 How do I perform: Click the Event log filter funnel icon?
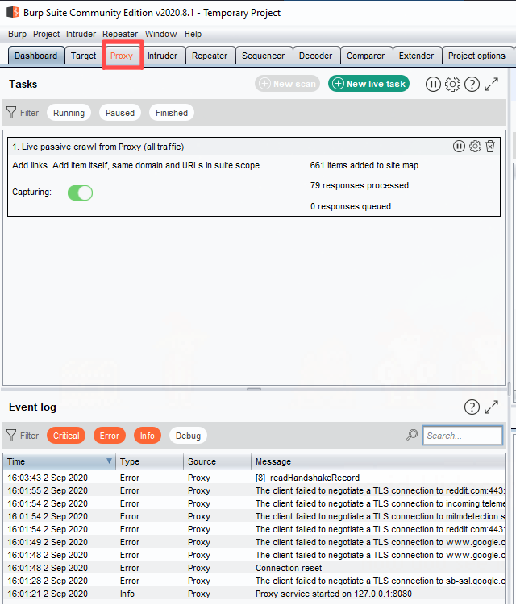click(11, 435)
